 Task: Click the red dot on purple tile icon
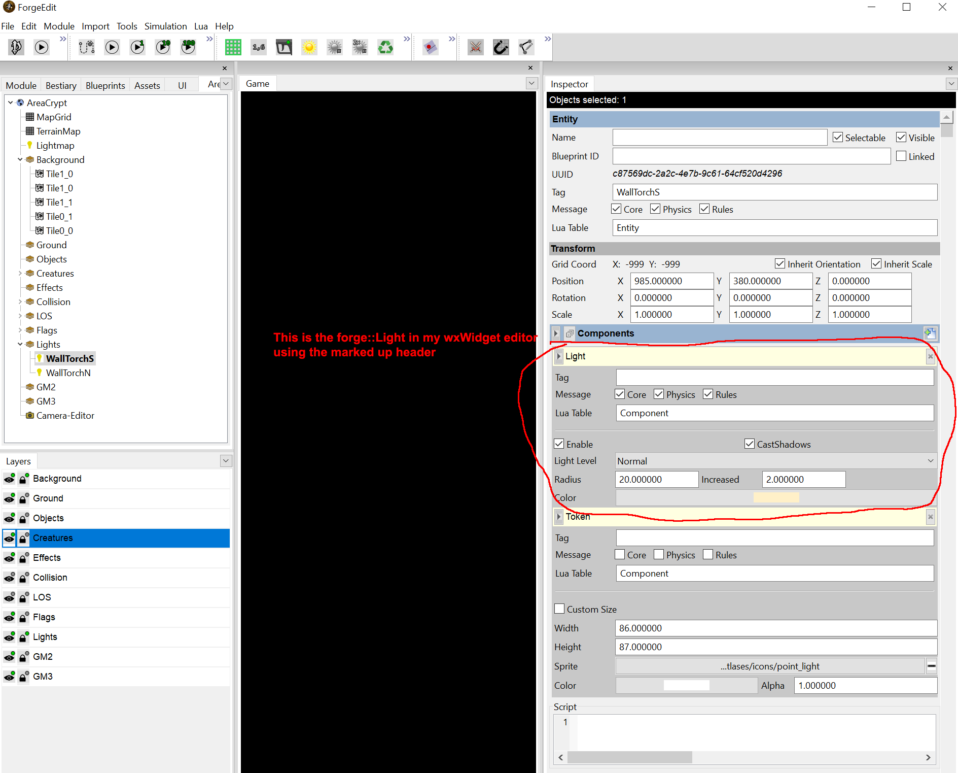click(431, 47)
